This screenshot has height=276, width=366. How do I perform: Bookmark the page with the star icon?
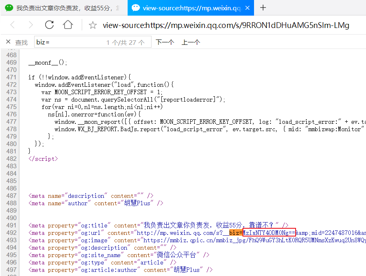[x=93, y=25]
